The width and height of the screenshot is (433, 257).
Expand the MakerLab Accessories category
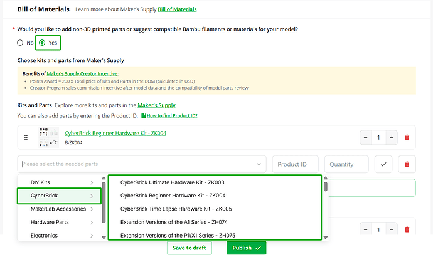point(60,209)
